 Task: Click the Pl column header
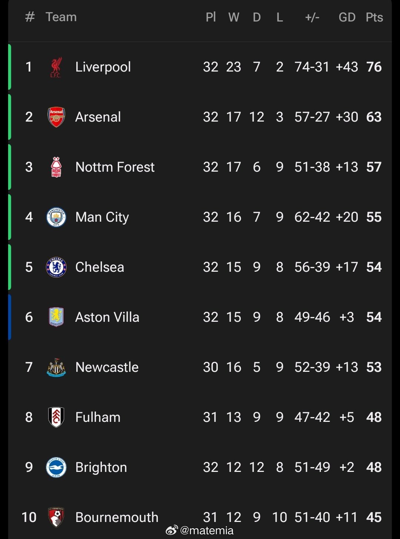(211, 17)
